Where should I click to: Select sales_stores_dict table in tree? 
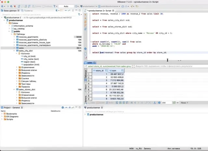tap(27, 90)
